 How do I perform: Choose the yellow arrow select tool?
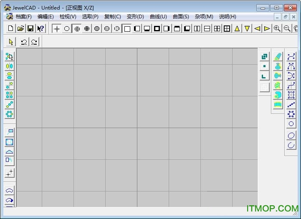point(11,42)
